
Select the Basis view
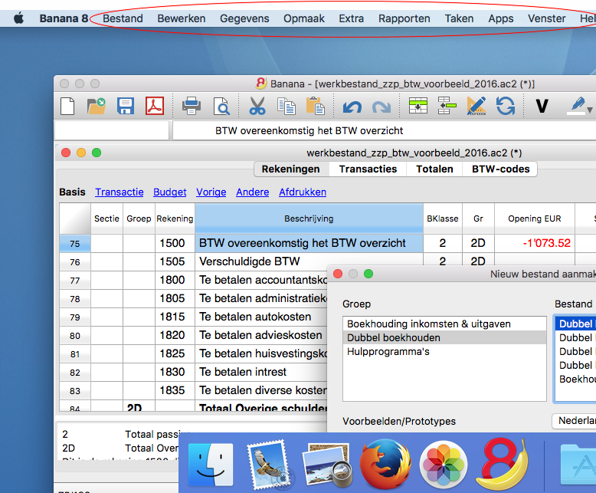click(x=72, y=192)
